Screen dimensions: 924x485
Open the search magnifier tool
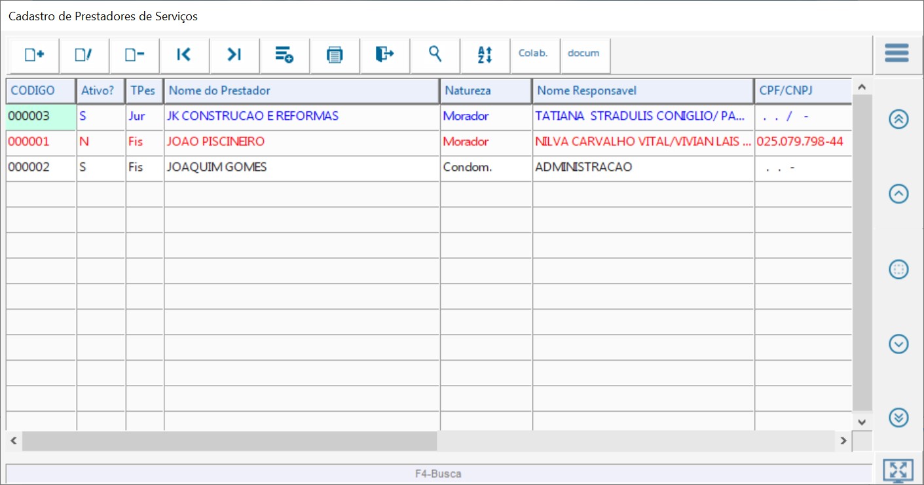(x=435, y=54)
